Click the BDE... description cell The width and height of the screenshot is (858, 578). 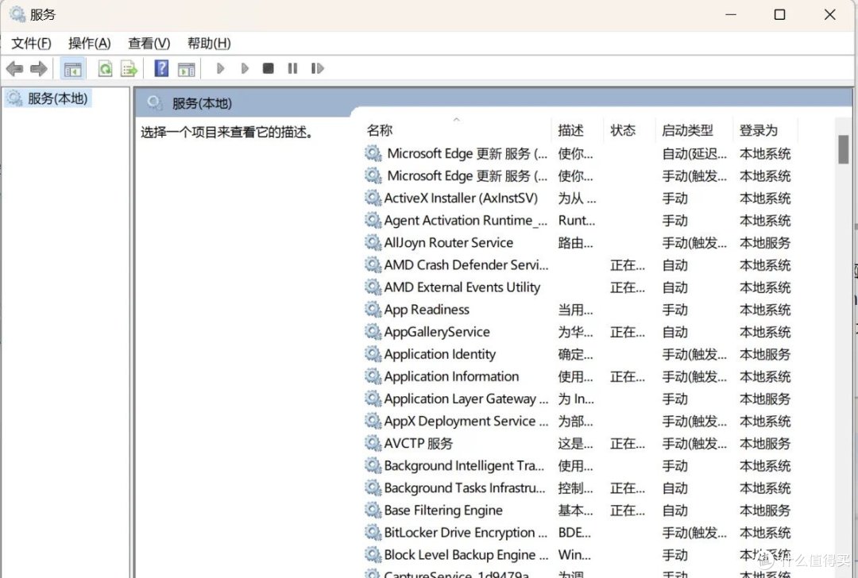coord(574,533)
